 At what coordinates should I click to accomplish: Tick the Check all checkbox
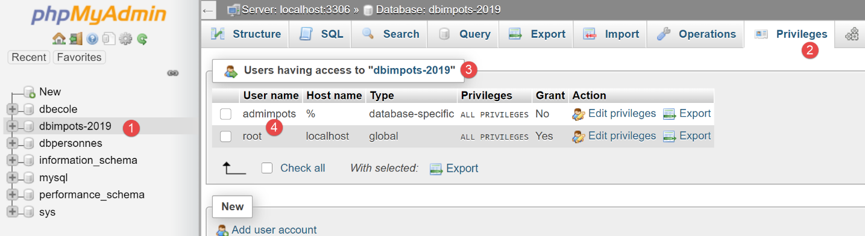click(x=267, y=168)
